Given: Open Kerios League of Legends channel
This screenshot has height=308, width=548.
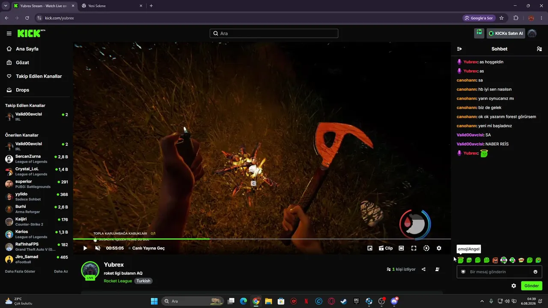Looking at the screenshot, I should (x=36, y=234).
